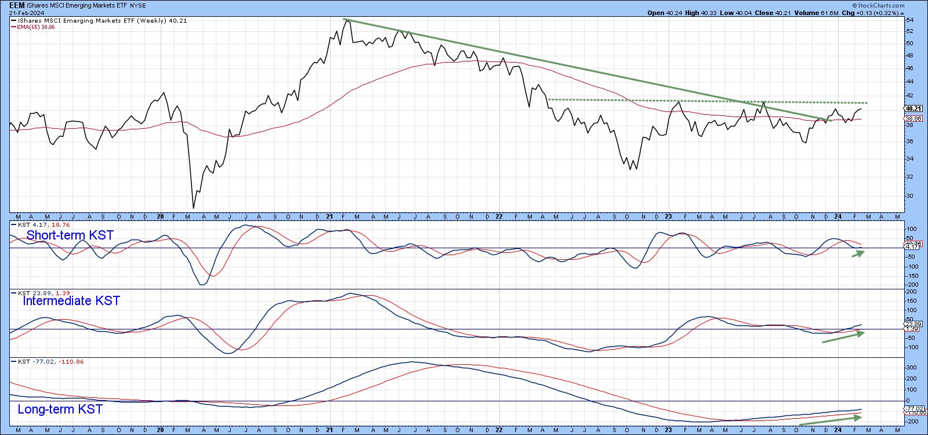Click the Chg +0.13 (+0.32%) reading
The width and height of the screenshot is (928, 435).
[x=872, y=12]
